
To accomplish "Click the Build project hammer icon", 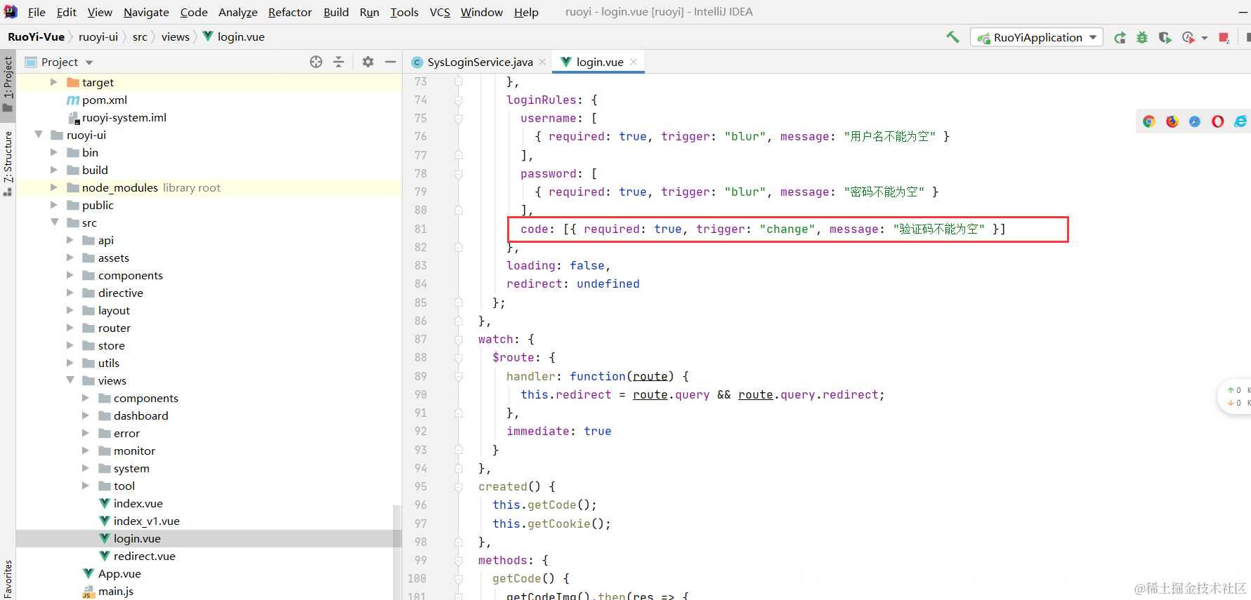I will pos(952,37).
